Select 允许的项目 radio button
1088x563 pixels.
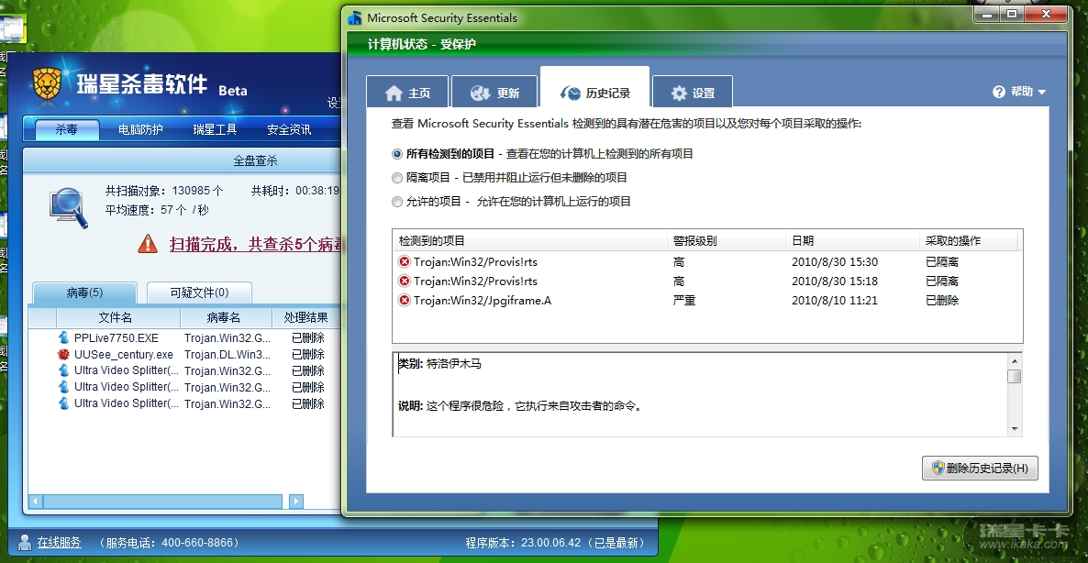tap(397, 202)
